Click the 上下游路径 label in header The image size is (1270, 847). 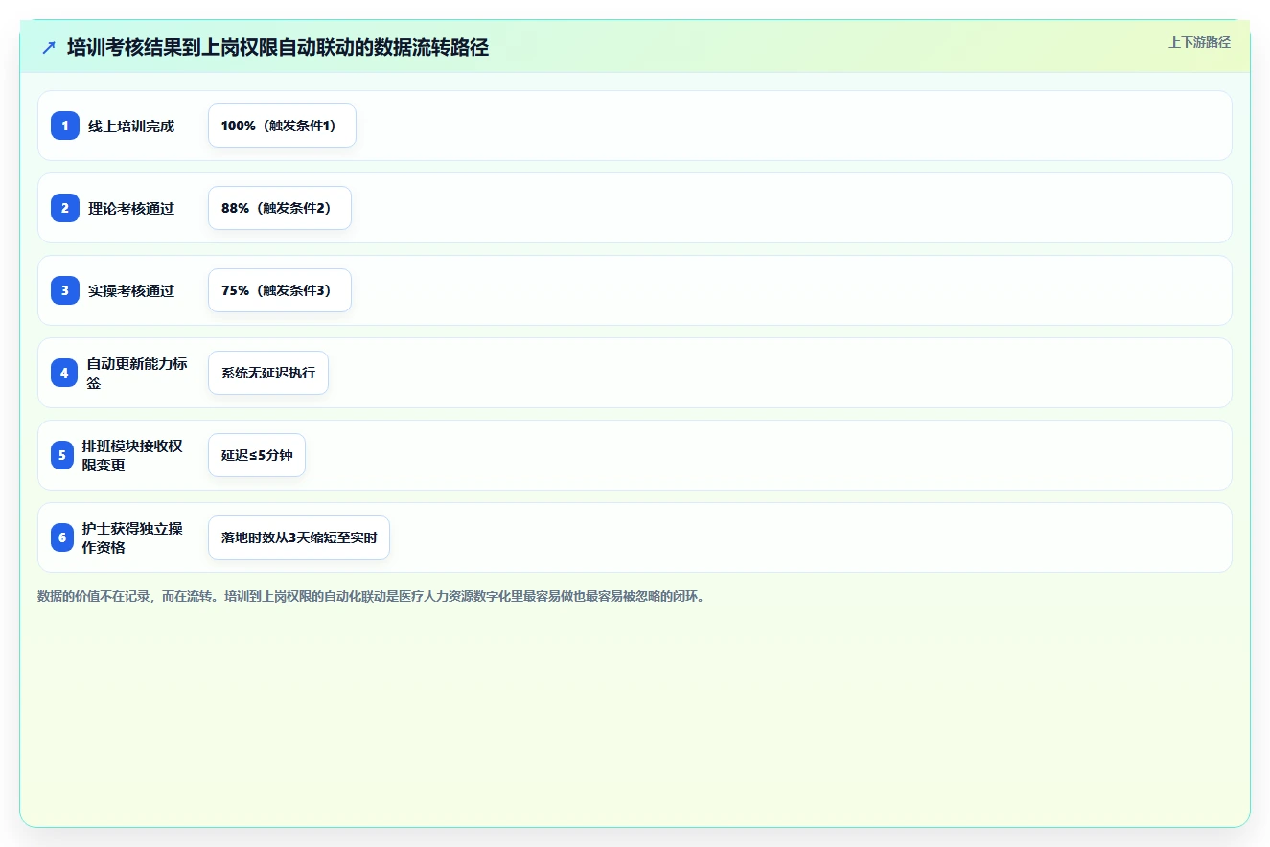tap(1199, 42)
